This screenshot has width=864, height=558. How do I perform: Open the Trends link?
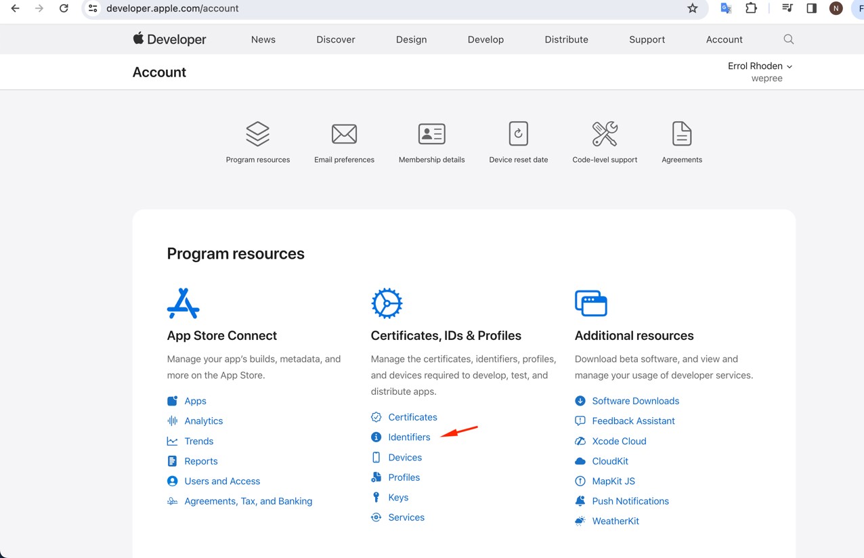(x=198, y=441)
